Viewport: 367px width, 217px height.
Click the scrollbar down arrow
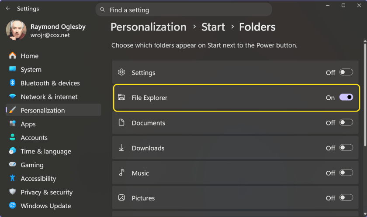pyautogui.click(x=365, y=214)
